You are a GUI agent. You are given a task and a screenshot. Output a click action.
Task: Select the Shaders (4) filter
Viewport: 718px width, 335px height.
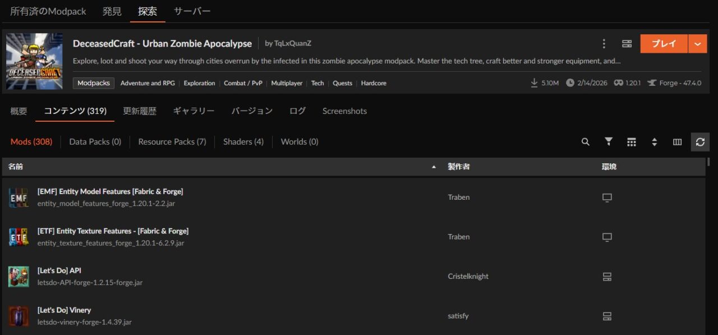(243, 142)
